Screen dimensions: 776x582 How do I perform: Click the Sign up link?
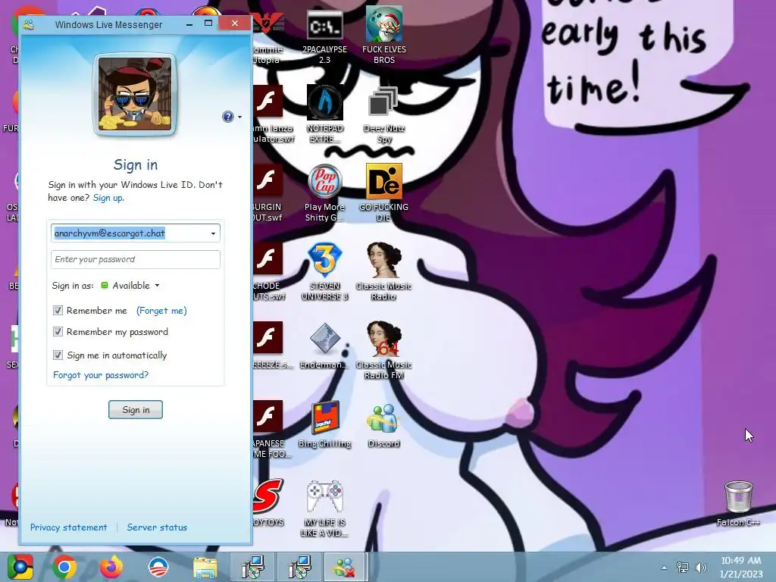pos(108,198)
